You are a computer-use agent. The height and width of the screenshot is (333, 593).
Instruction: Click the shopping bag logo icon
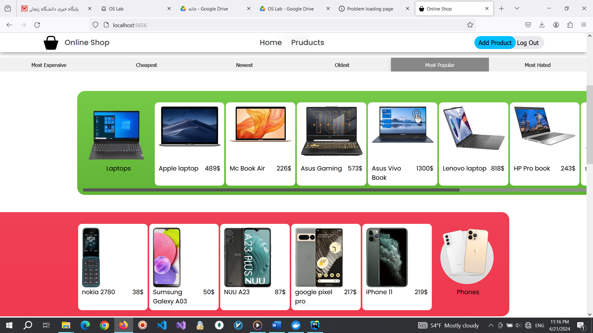[51, 43]
